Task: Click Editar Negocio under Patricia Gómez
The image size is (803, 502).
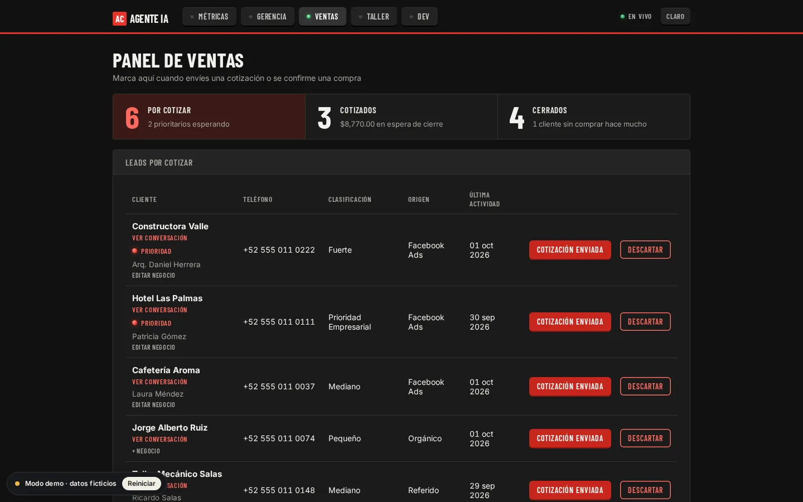Action: [x=153, y=347]
